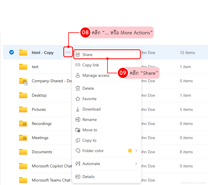This screenshot has height=185, width=208.
Task: Click the Details panel icon
Action: tap(78, 177)
